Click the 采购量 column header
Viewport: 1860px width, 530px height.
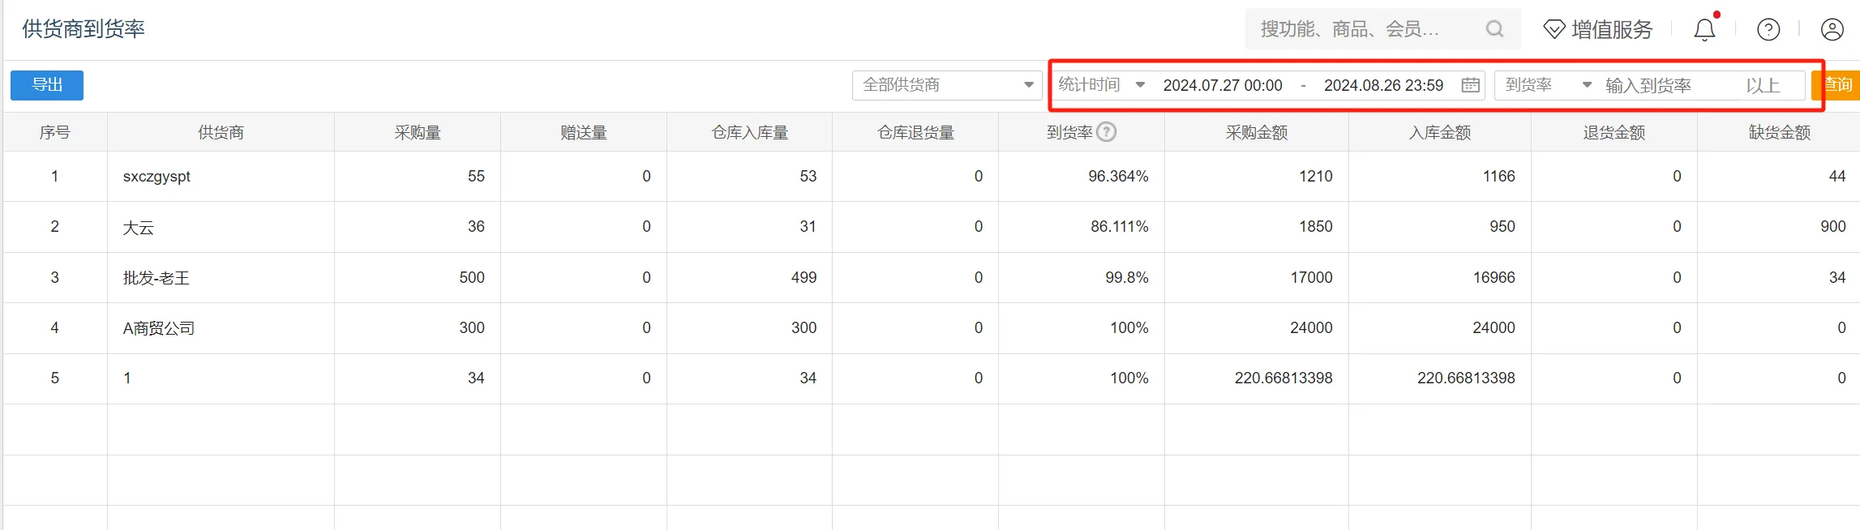click(418, 132)
